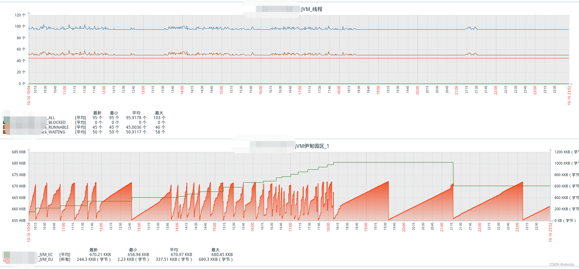Click the 80 个 y-axis label

tap(21, 38)
